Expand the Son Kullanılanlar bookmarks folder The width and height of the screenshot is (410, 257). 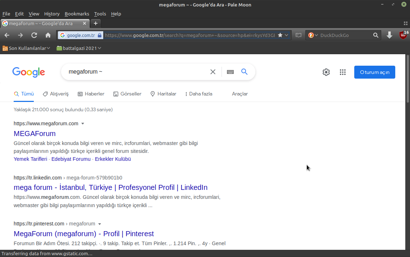point(26,48)
